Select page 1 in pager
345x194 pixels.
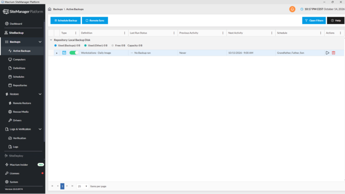62,186
